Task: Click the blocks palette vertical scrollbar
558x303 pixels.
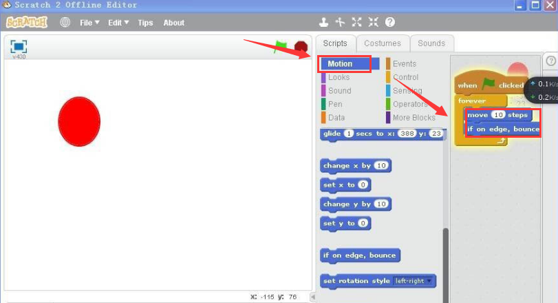Action: [446, 265]
